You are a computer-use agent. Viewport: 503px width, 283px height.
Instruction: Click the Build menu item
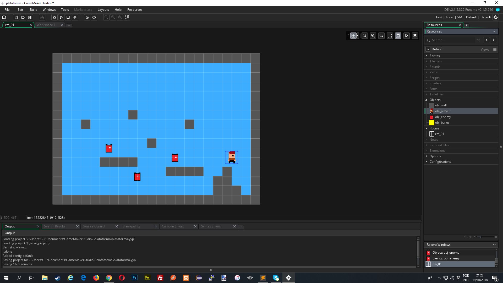tap(33, 9)
